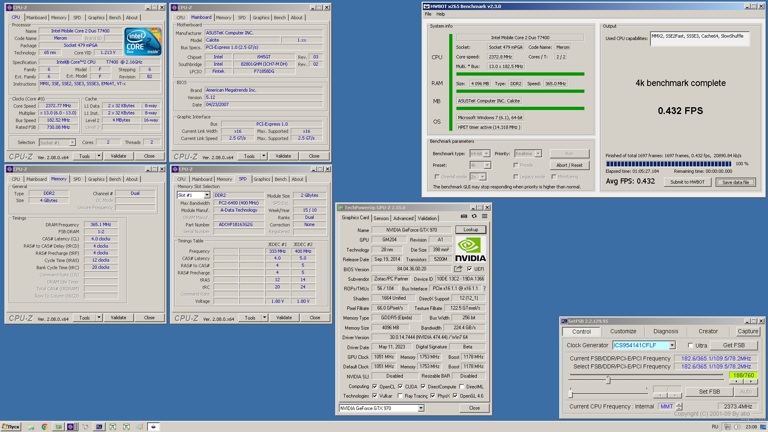Click Save data file button
Viewport: 768px width, 432px height.
coord(735,182)
